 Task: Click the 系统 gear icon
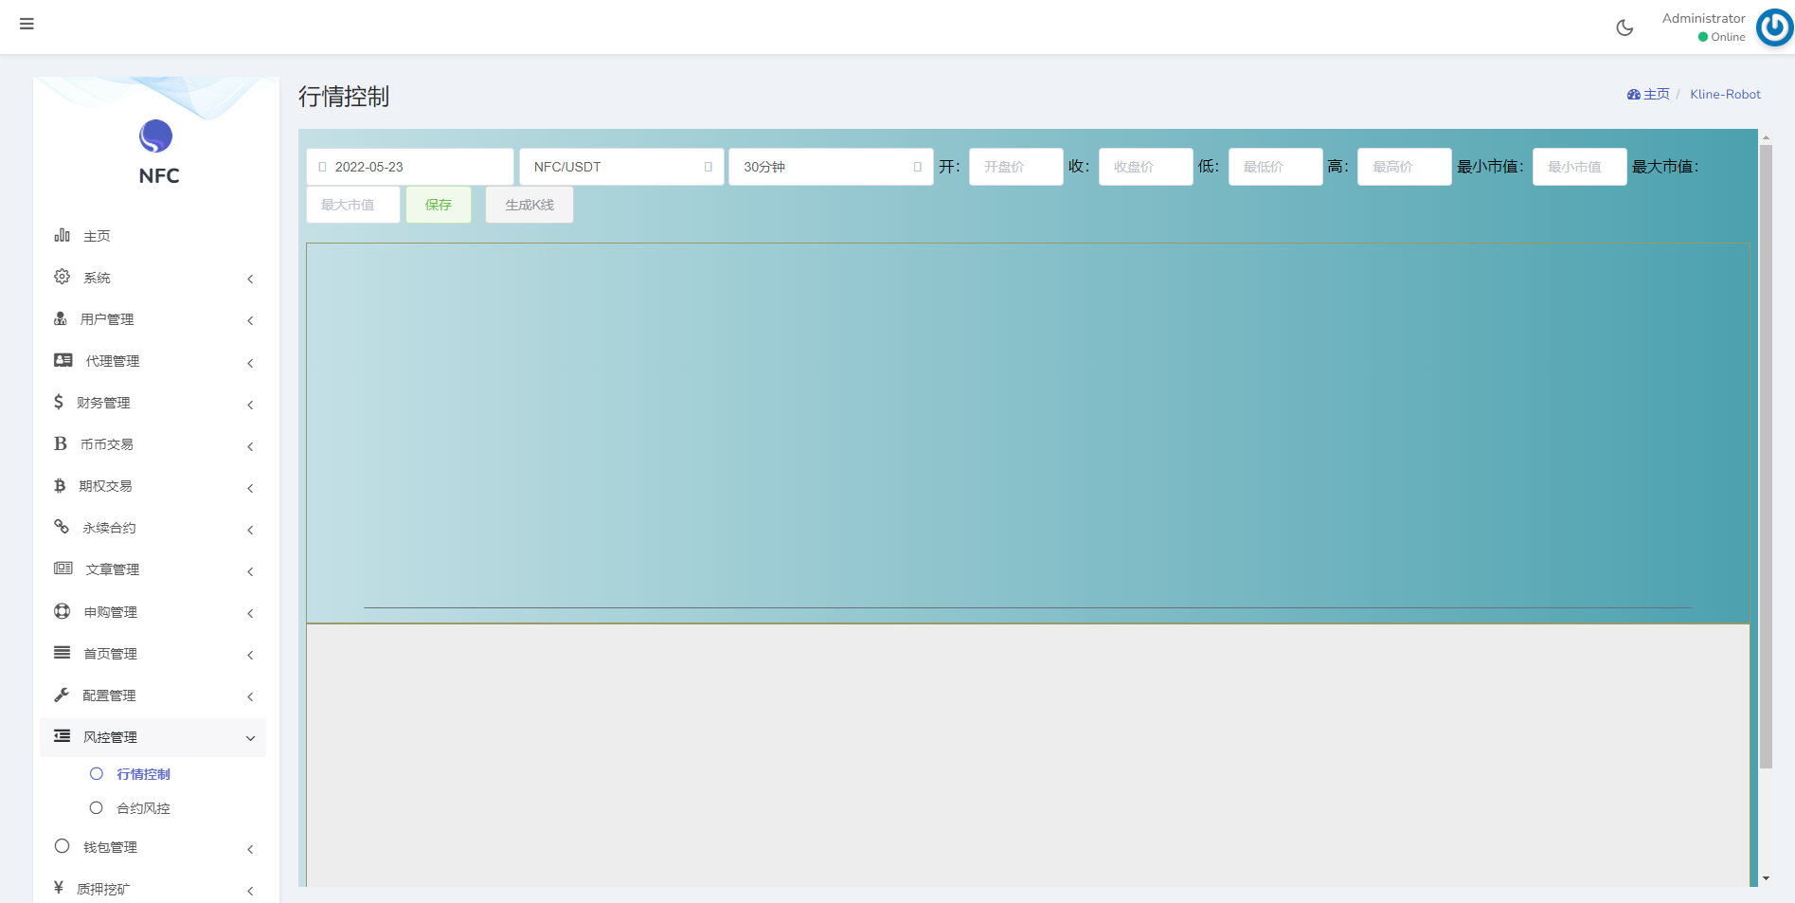coord(63,277)
